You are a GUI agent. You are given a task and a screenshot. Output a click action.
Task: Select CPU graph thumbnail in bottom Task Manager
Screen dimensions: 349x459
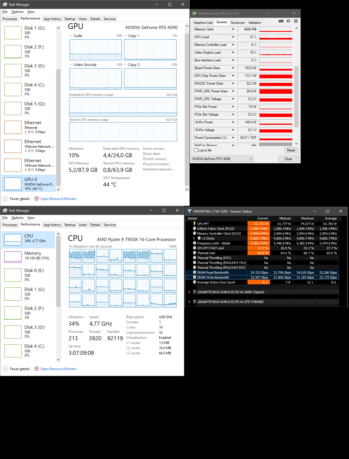pos(13,240)
